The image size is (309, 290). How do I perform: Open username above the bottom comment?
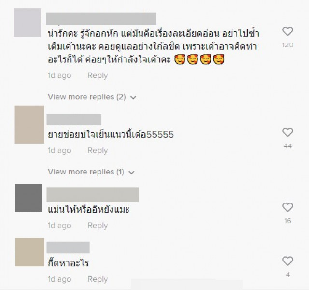pyautogui.click(x=68, y=247)
